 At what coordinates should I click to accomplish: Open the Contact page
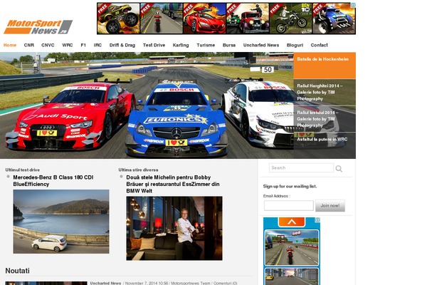[x=319, y=45]
